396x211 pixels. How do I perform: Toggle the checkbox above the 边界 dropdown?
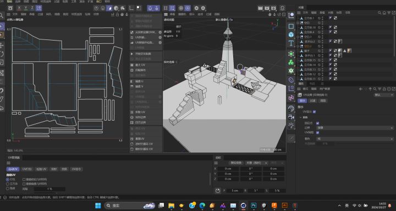(x=317, y=123)
